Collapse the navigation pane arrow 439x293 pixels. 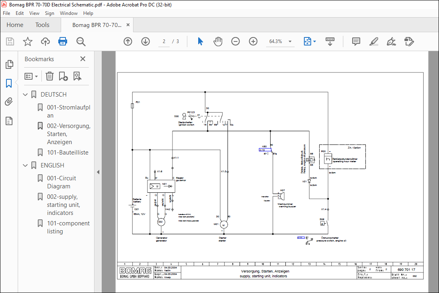98,172
